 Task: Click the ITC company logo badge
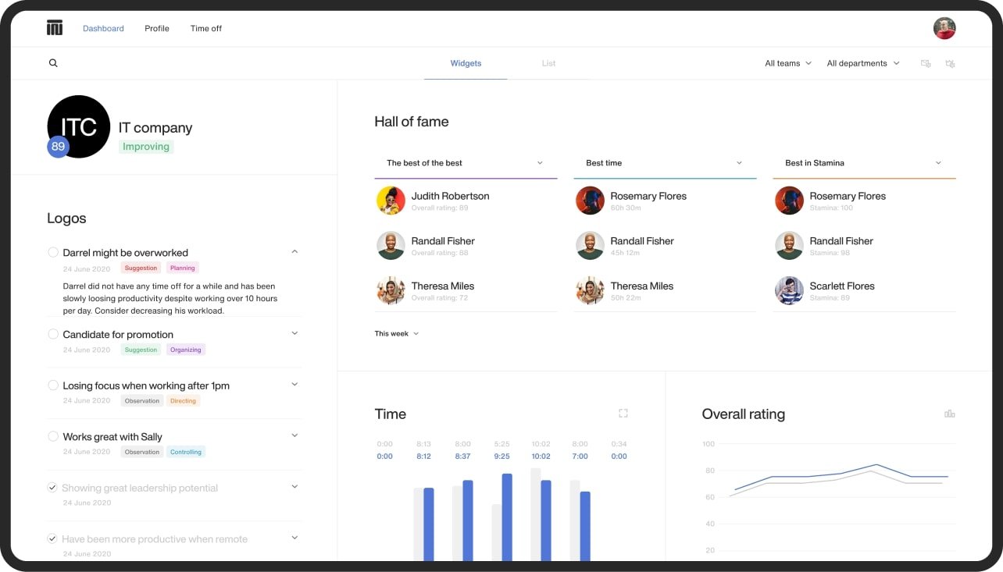[x=78, y=126]
